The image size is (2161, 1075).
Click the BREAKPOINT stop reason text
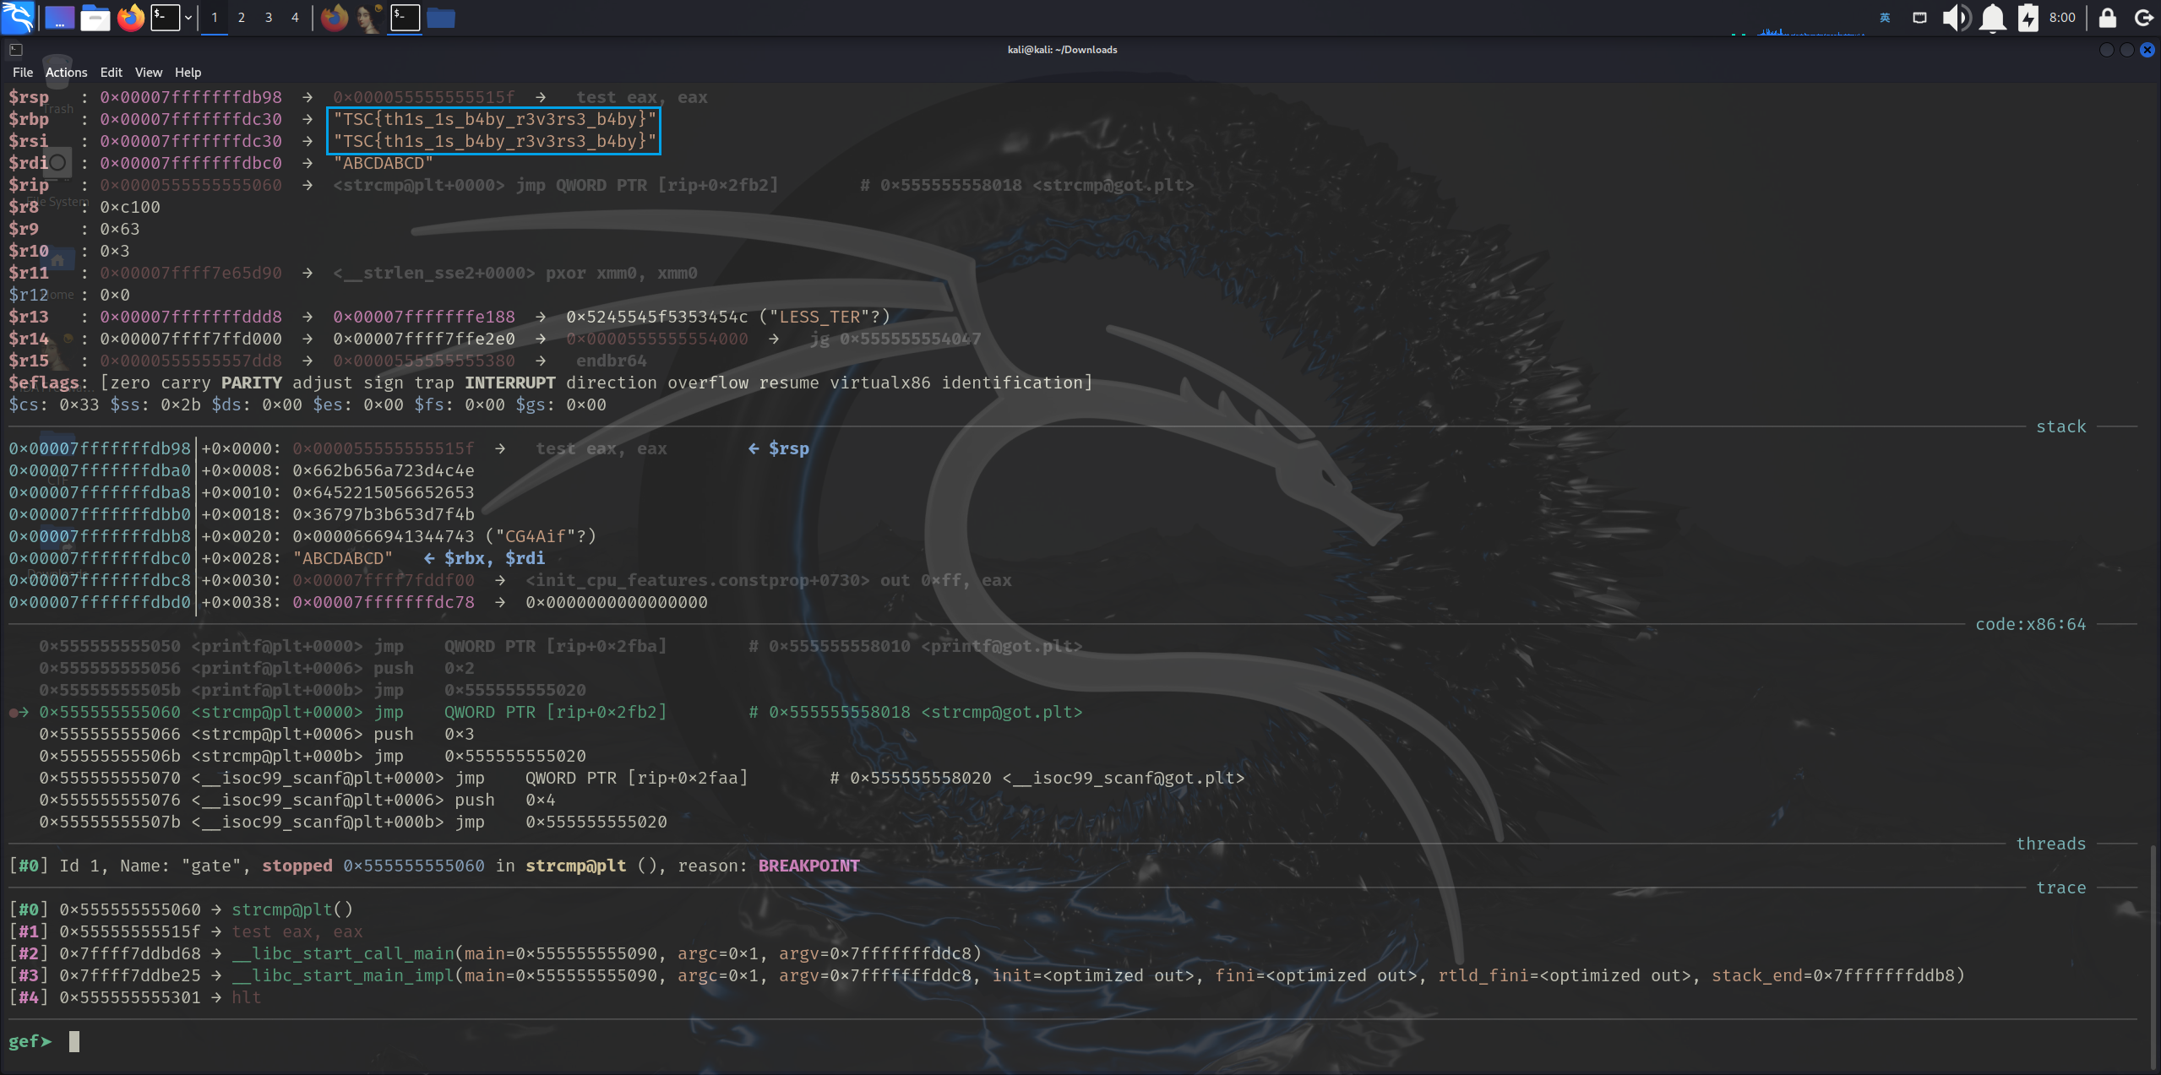(808, 866)
